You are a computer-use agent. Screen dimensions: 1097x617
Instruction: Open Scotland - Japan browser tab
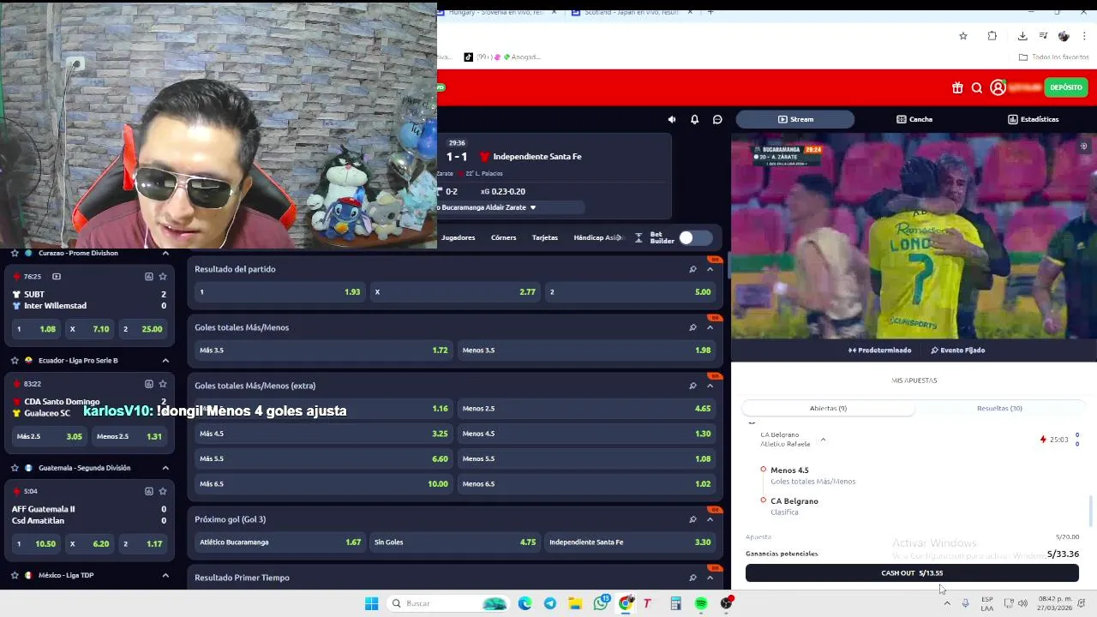(631, 12)
